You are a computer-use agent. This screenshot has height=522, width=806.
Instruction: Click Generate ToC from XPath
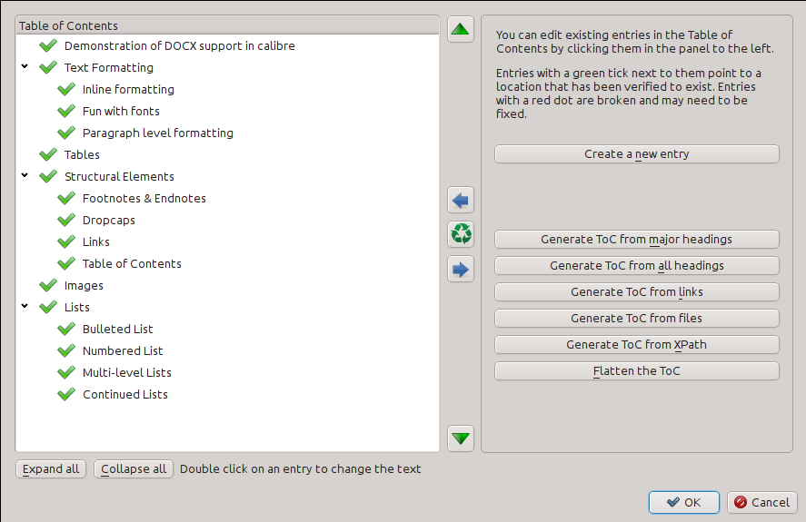636,345
